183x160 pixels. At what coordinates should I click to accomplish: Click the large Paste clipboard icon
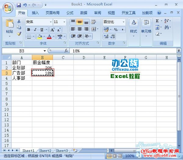9,23
